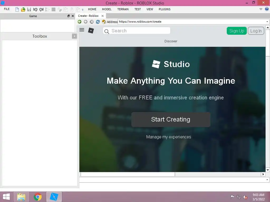
Task: Click the horizontal scroll right arrow
Action: [263, 174]
